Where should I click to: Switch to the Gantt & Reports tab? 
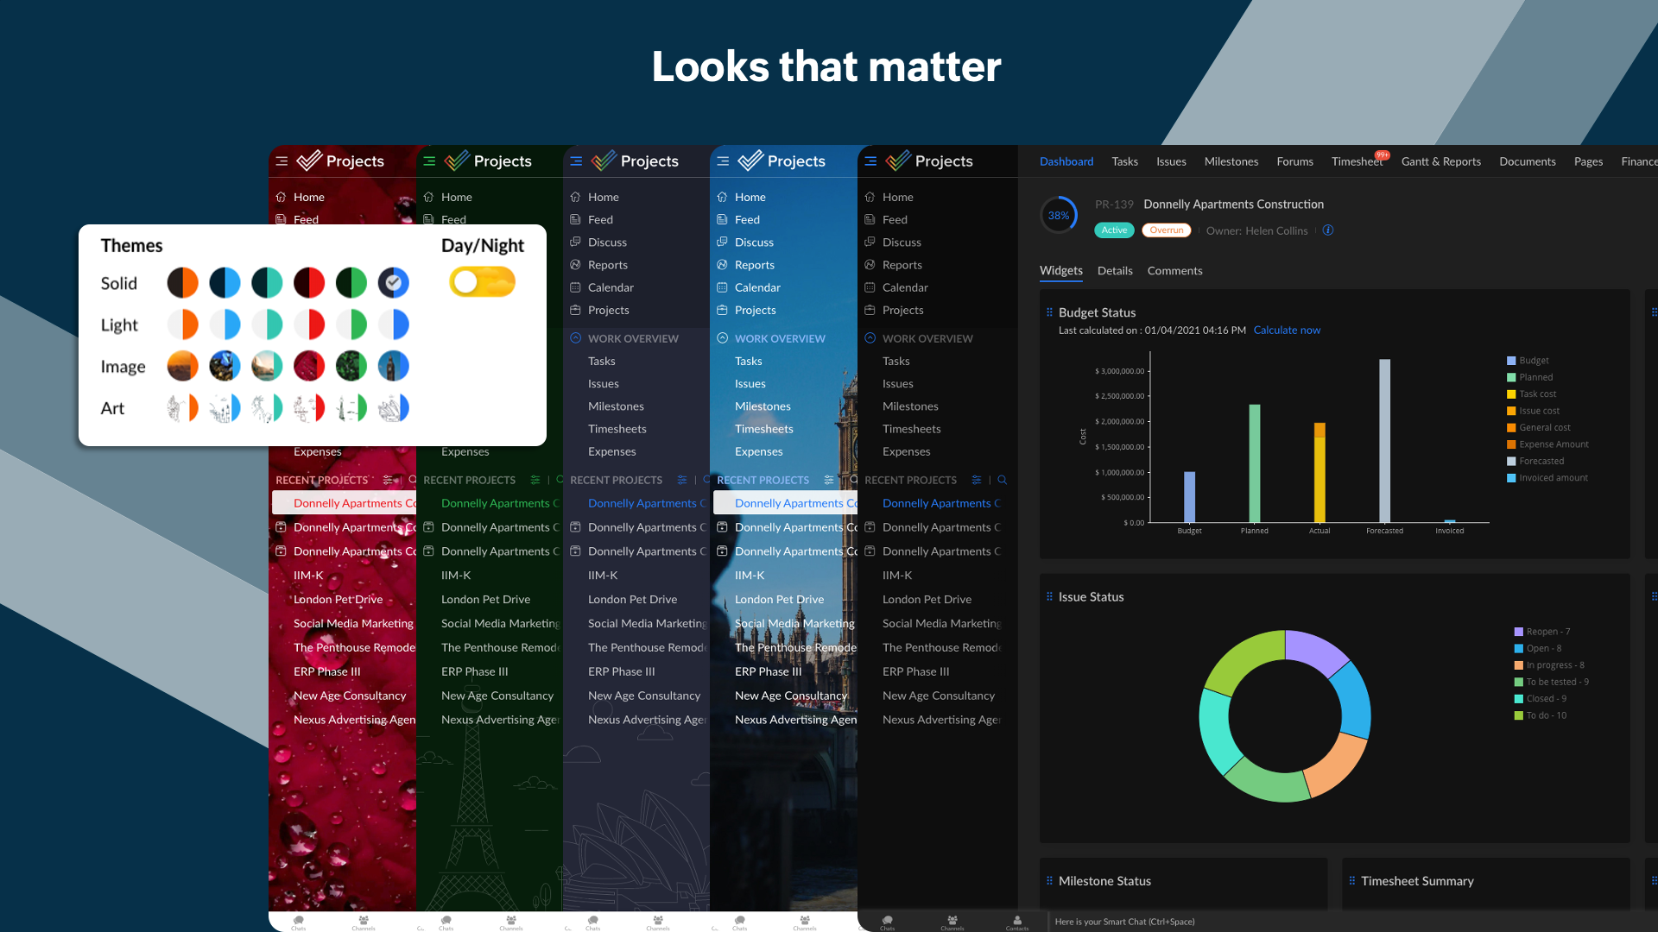1440,161
